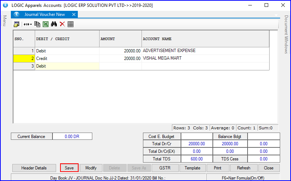291x181 pixels.
Task: Click the copy documents toolbar icon
Action: click(37, 24)
